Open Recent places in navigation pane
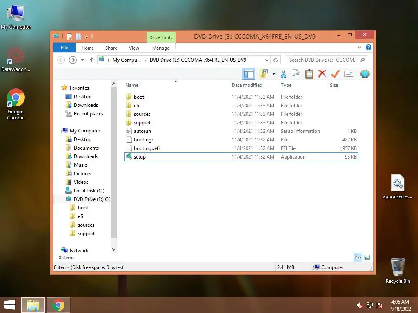 [88, 114]
